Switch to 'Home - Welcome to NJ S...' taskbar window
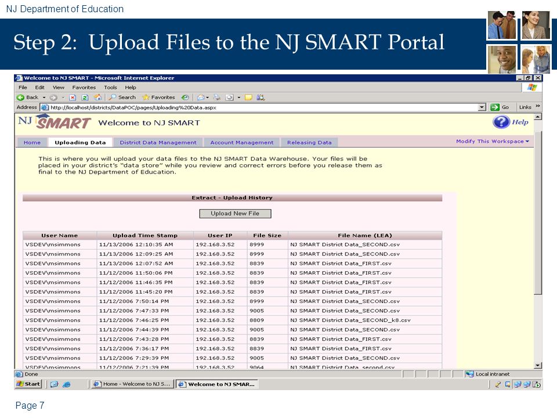 (132, 384)
